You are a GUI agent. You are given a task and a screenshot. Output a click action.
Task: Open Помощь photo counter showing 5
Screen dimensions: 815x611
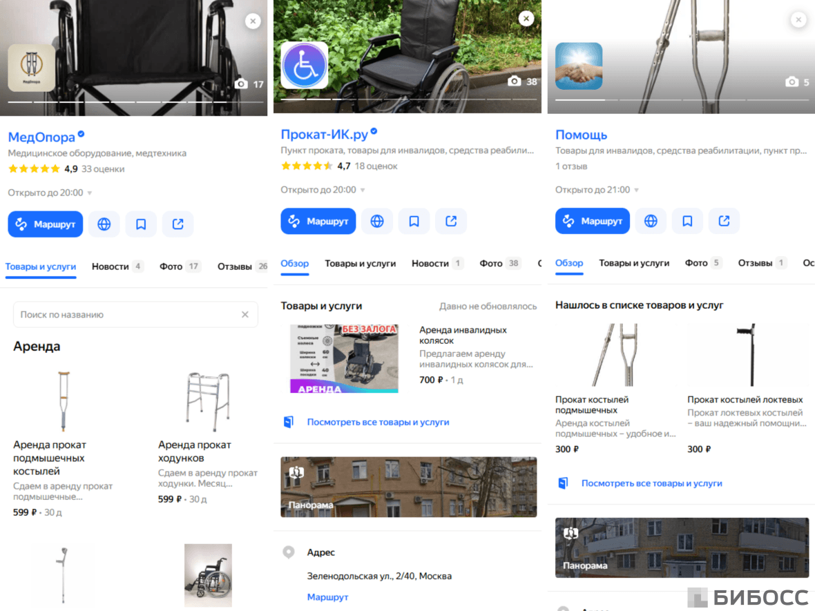pos(797,81)
